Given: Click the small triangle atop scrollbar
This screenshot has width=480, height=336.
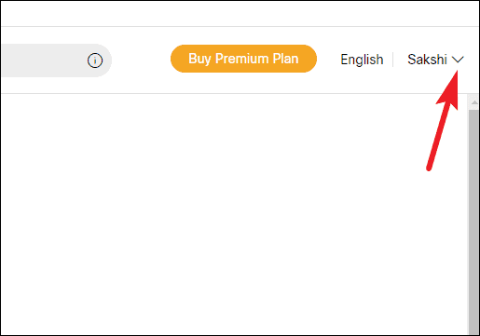Looking at the screenshot, I should (474, 102).
